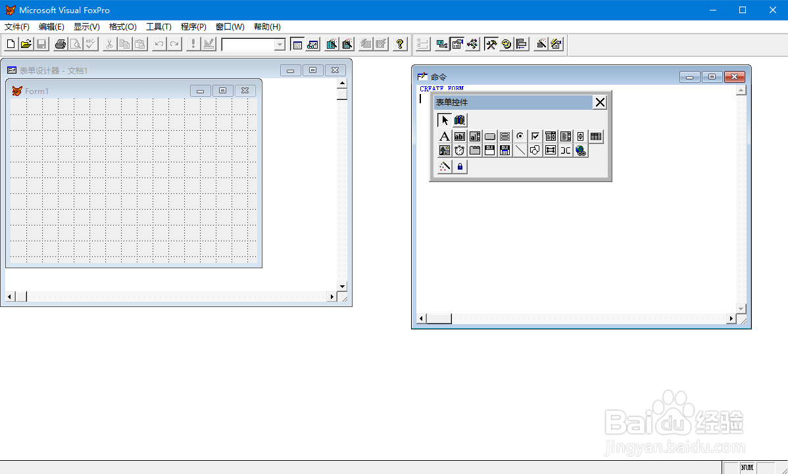Viewport: 788px width, 474px height.
Task: Expand the database combo box in the toolbar
Action: click(280, 45)
